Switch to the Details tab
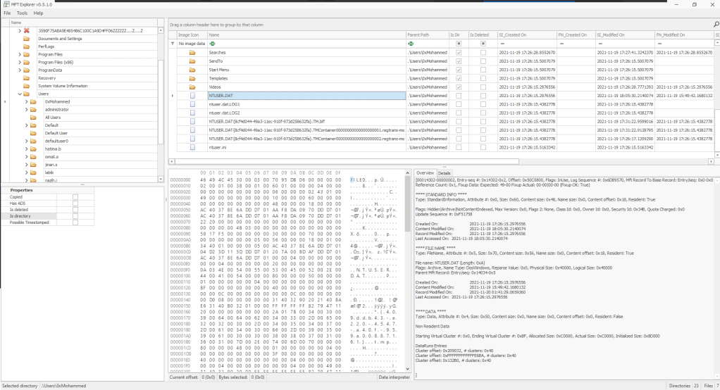The width and height of the screenshot is (720, 390). pos(445,172)
